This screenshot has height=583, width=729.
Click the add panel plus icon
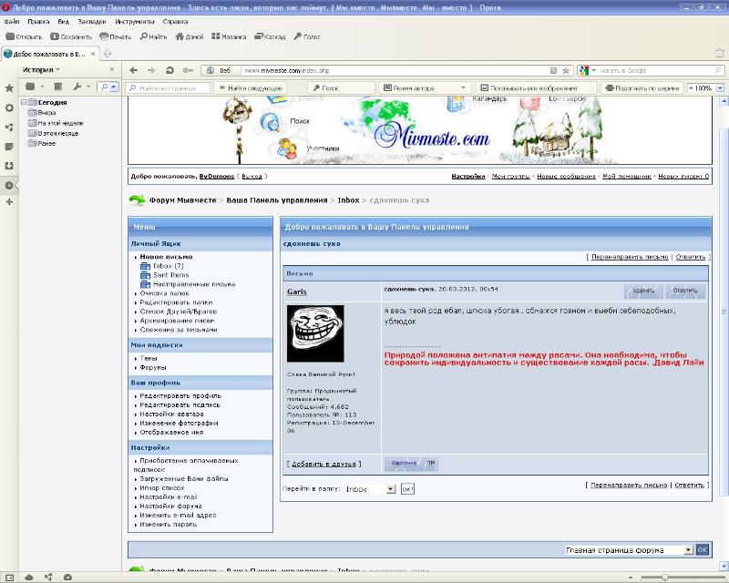(9, 202)
